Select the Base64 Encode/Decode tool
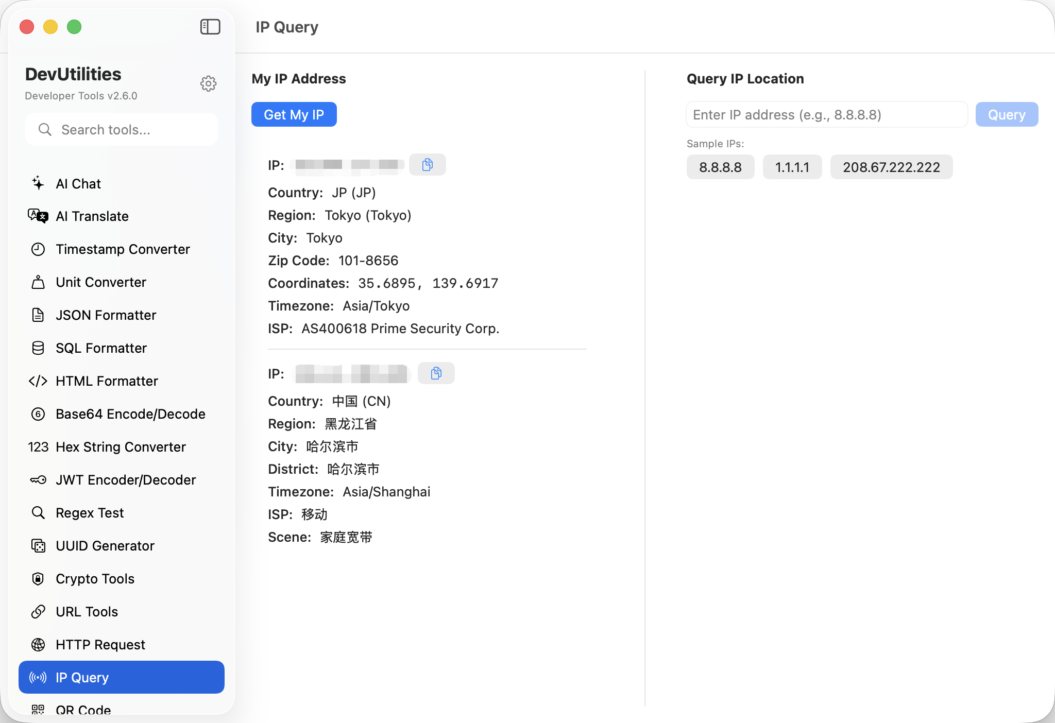 [130, 414]
